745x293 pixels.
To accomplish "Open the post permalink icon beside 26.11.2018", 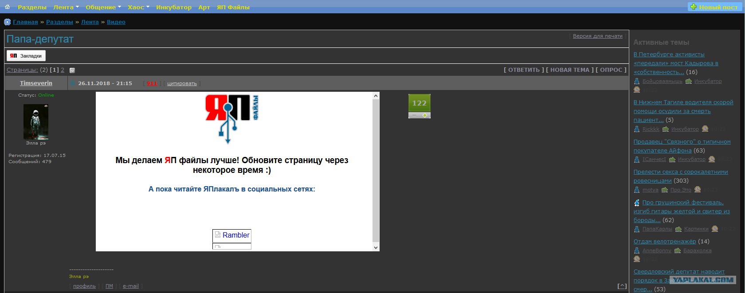I will 73,83.
